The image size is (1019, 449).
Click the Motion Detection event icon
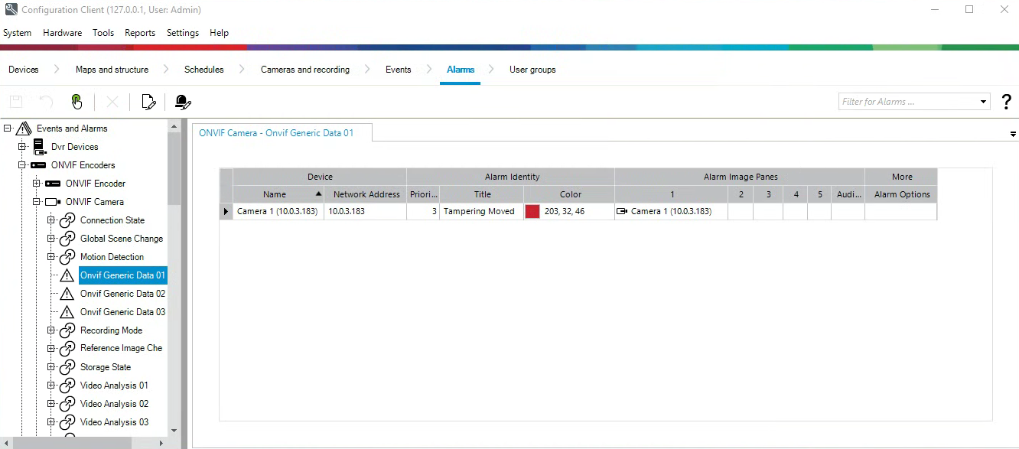click(x=67, y=257)
